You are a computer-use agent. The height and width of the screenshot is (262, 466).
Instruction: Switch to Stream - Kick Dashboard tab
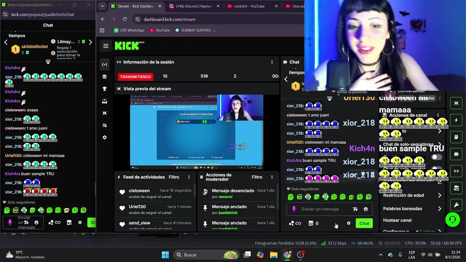pos(136,6)
